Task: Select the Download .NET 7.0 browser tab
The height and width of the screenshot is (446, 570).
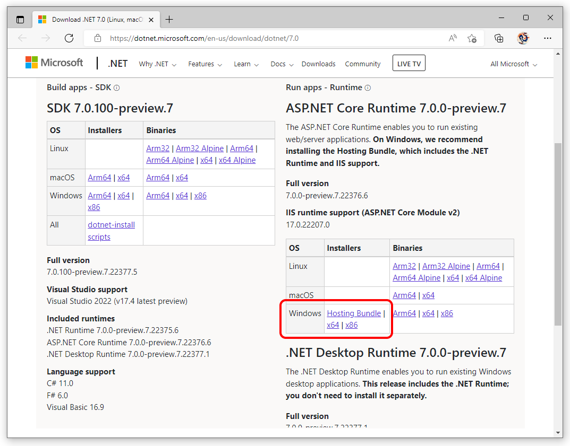Action: click(96, 19)
